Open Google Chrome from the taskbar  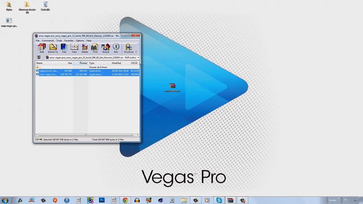tap(125, 200)
